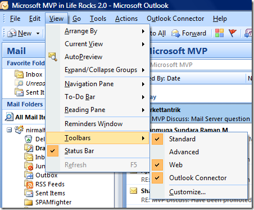
Task: Open the Outlook Connector menu
Action: [x=175, y=19]
